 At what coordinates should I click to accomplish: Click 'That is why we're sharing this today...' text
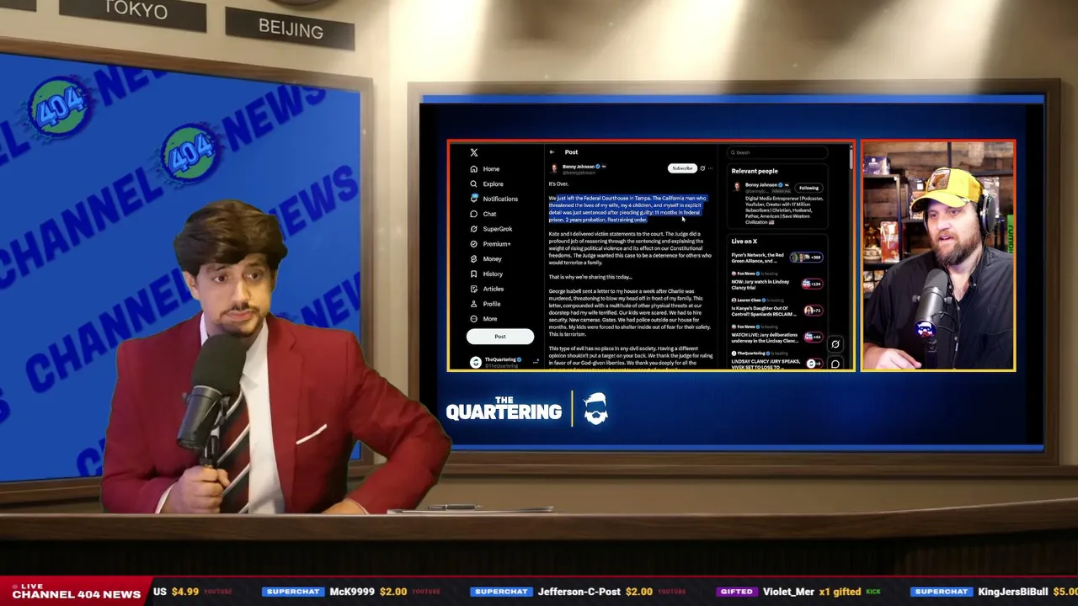(590, 277)
